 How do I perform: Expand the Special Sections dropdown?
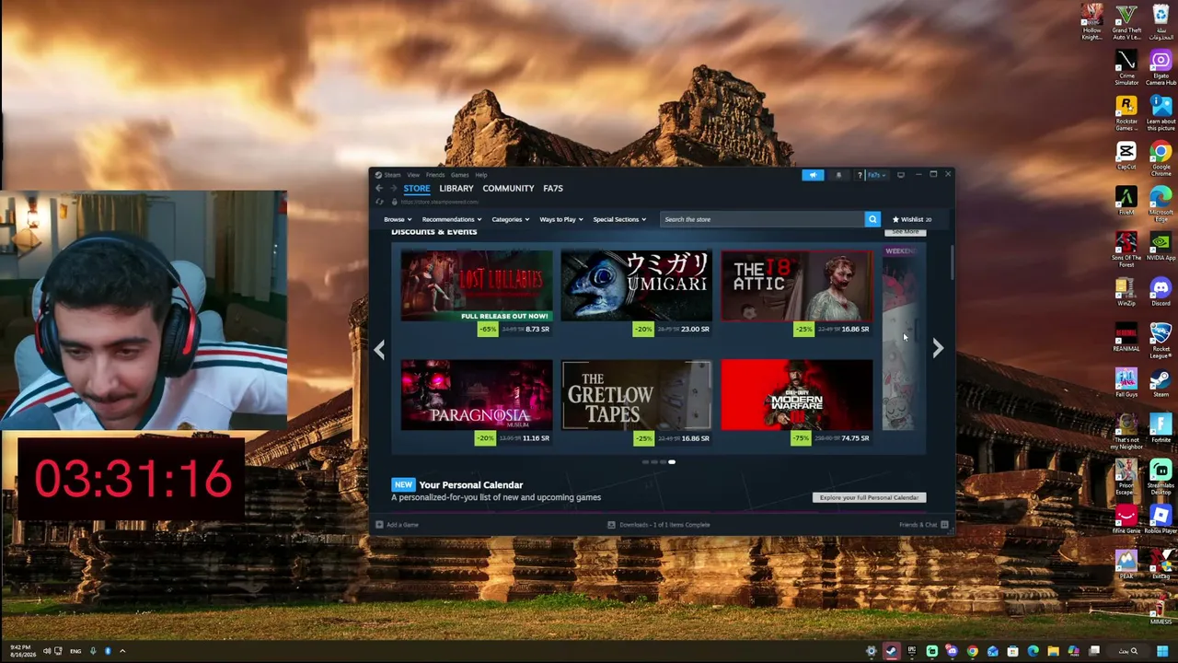tap(619, 219)
